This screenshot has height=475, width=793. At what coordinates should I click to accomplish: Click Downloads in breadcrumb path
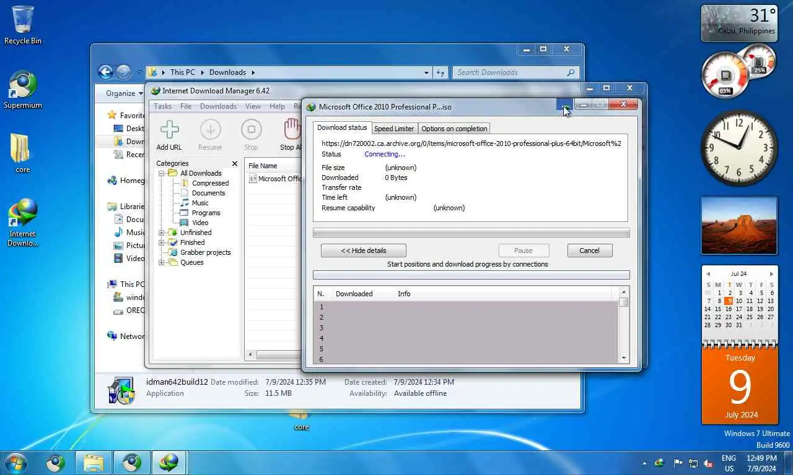pos(227,72)
